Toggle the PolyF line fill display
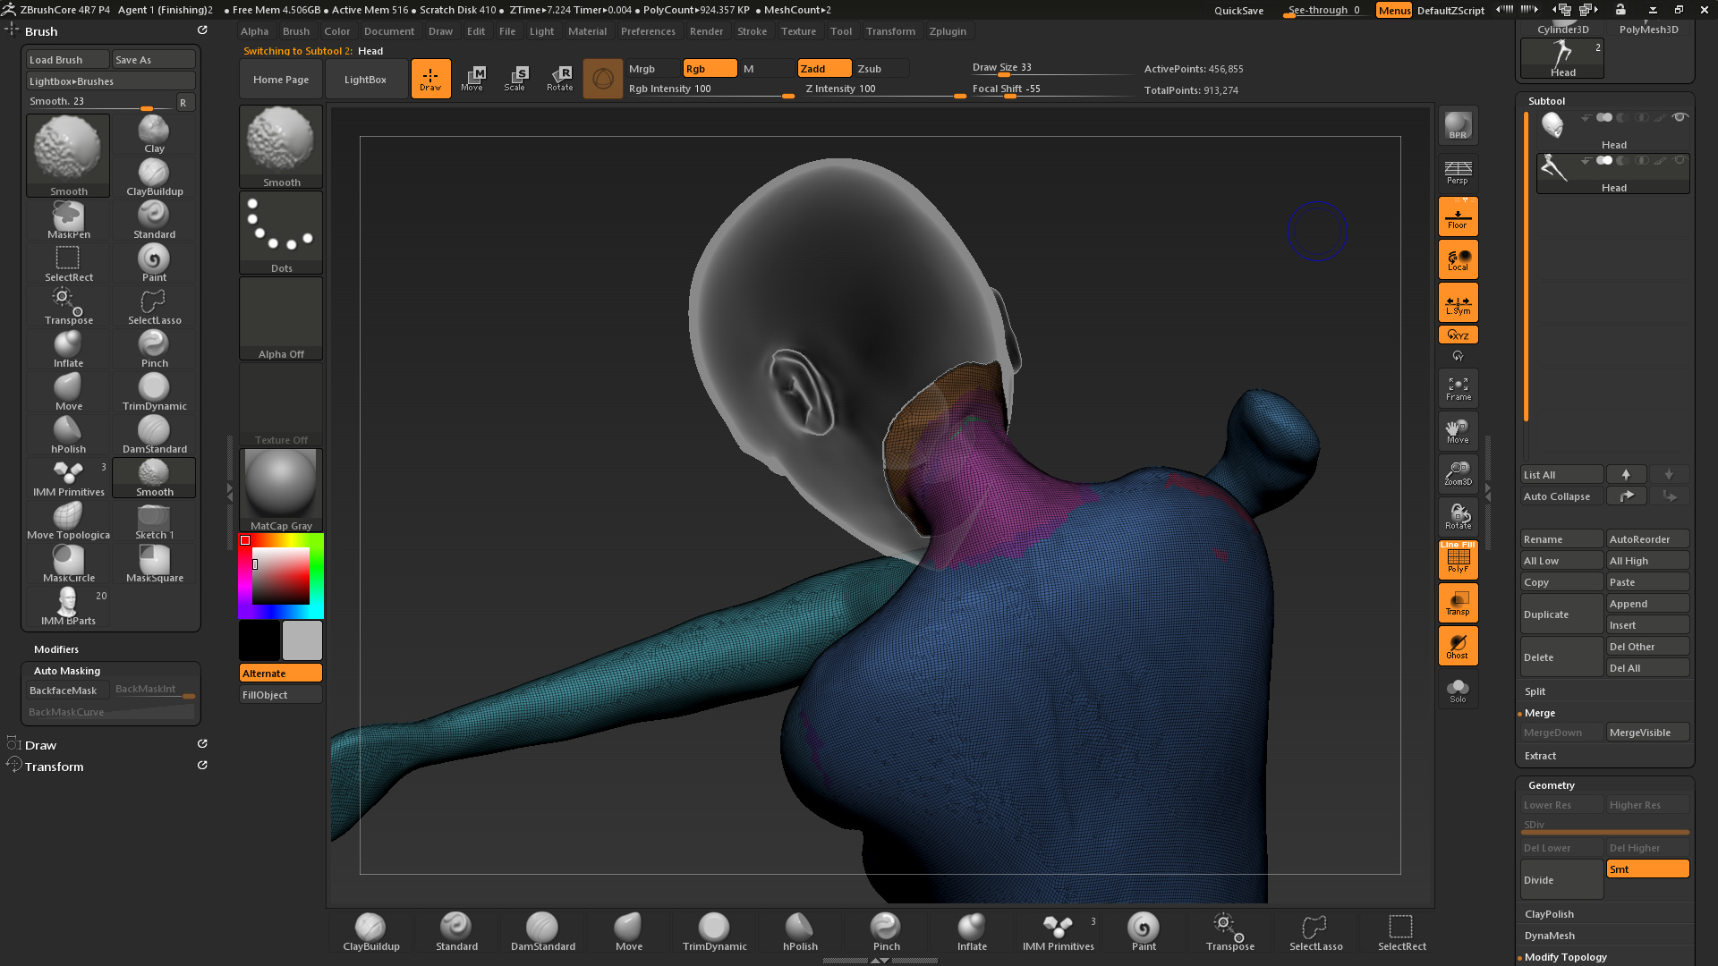Screen dimensions: 1718x966 click(1458, 560)
